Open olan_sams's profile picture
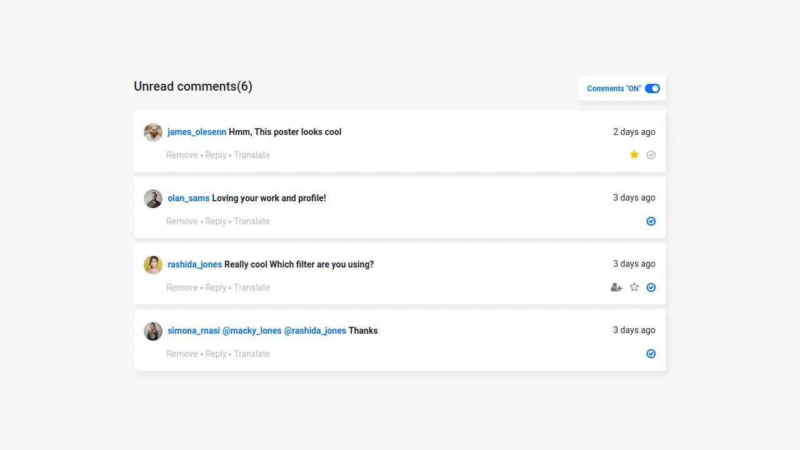 (152, 198)
